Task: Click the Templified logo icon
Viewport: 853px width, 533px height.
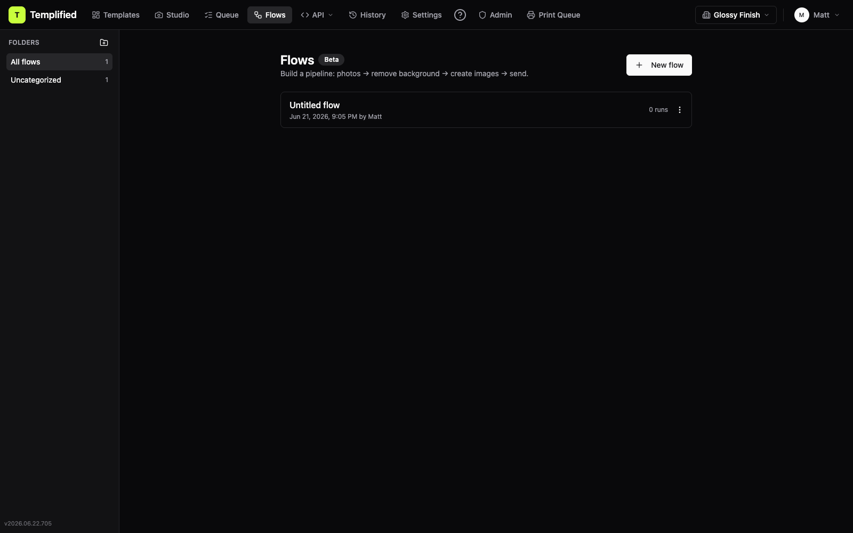Action: click(x=17, y=15)
